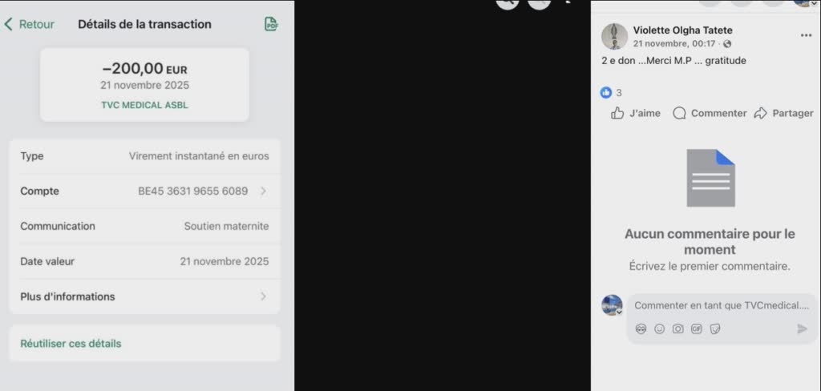Share the post using Partager
The image size is (821, 391).
pos(784,113)
